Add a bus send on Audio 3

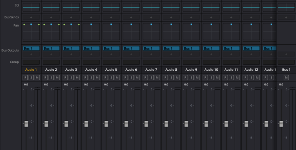(71, 17)
